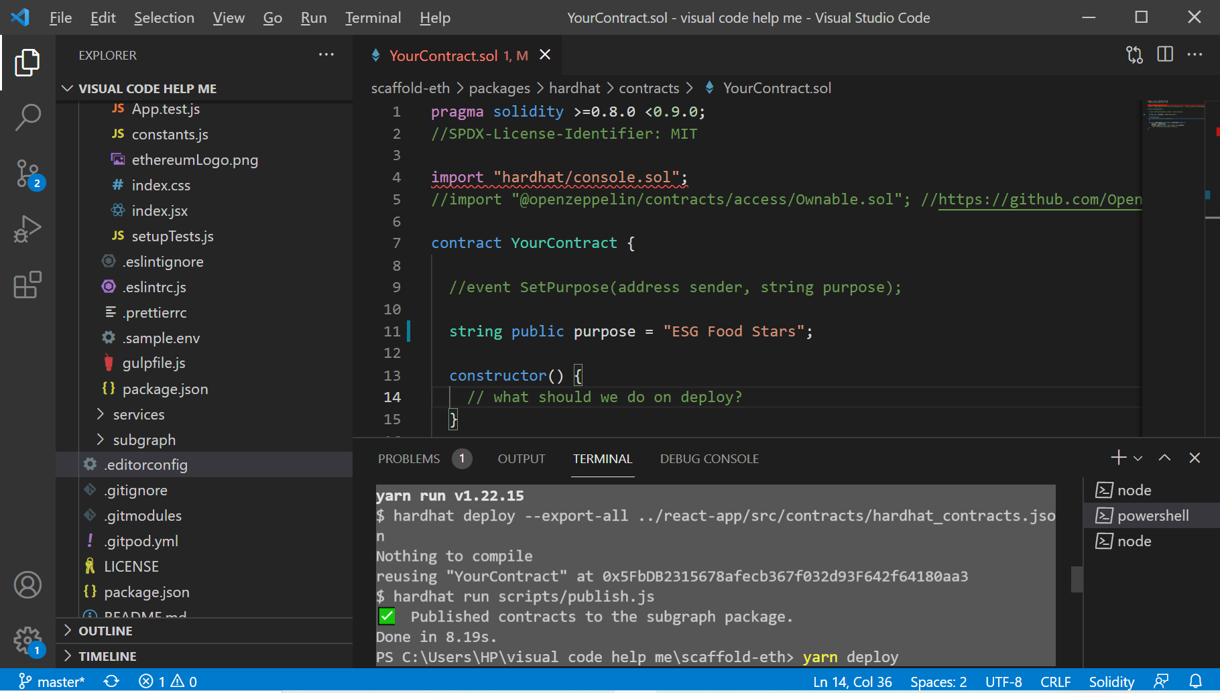Open Accounts menu in activity bar

[x=27, y=585]
